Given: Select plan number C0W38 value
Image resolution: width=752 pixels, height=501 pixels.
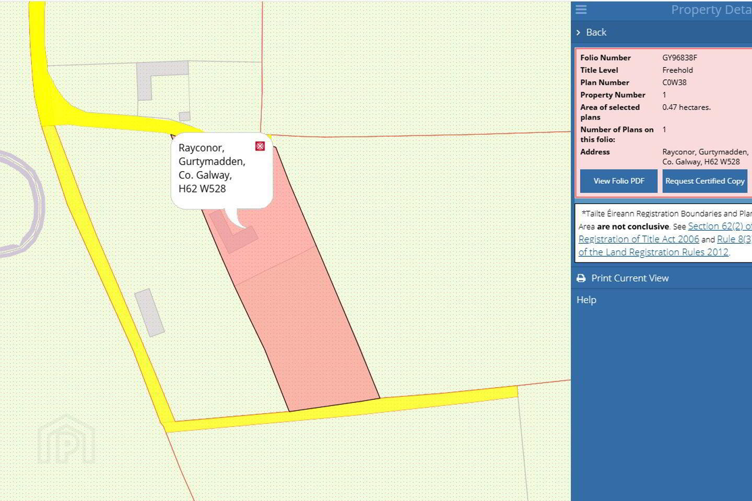Looking at the screenshot, I should (674, 82).
